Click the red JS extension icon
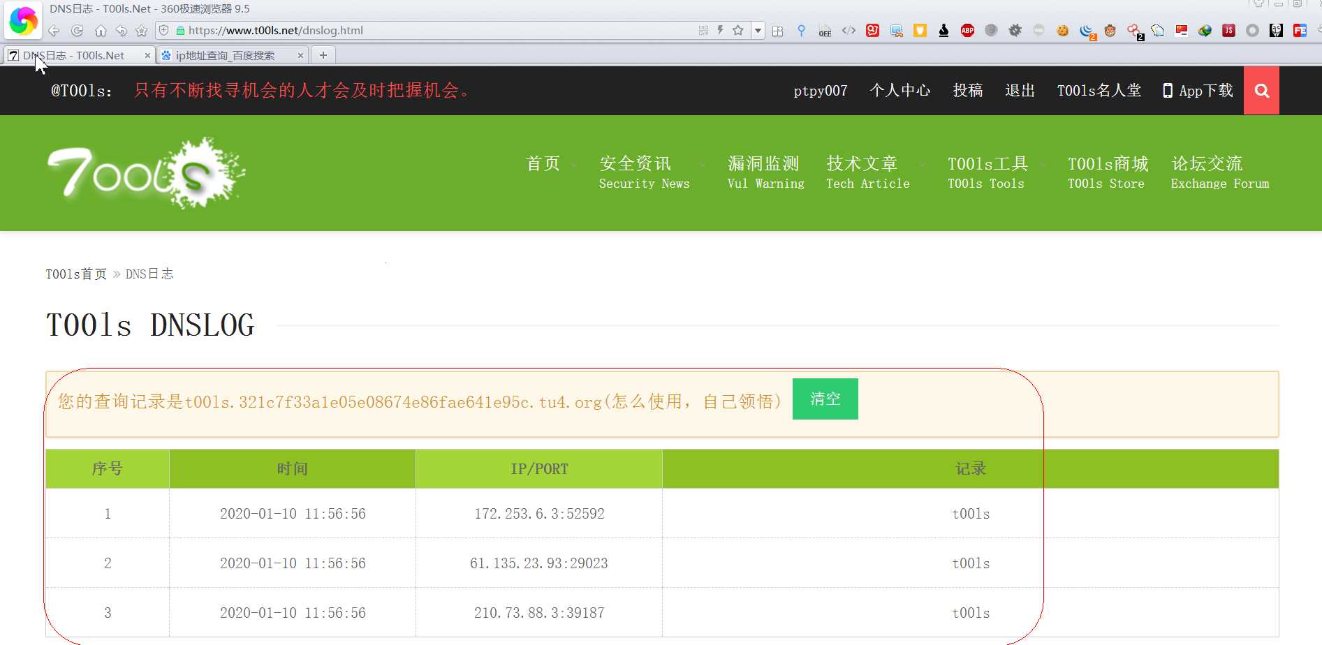 coord(1229,31)
